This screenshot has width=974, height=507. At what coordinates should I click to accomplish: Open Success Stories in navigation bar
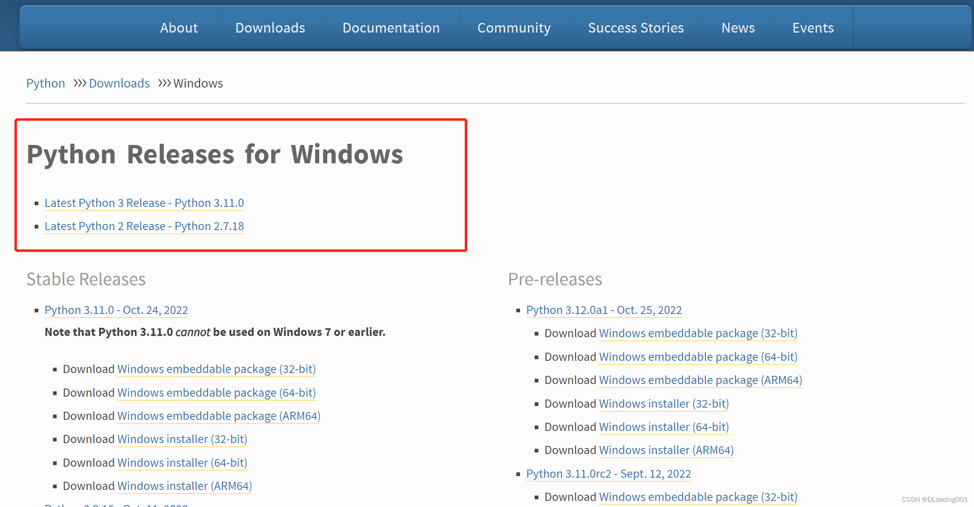tap(635, 28)
